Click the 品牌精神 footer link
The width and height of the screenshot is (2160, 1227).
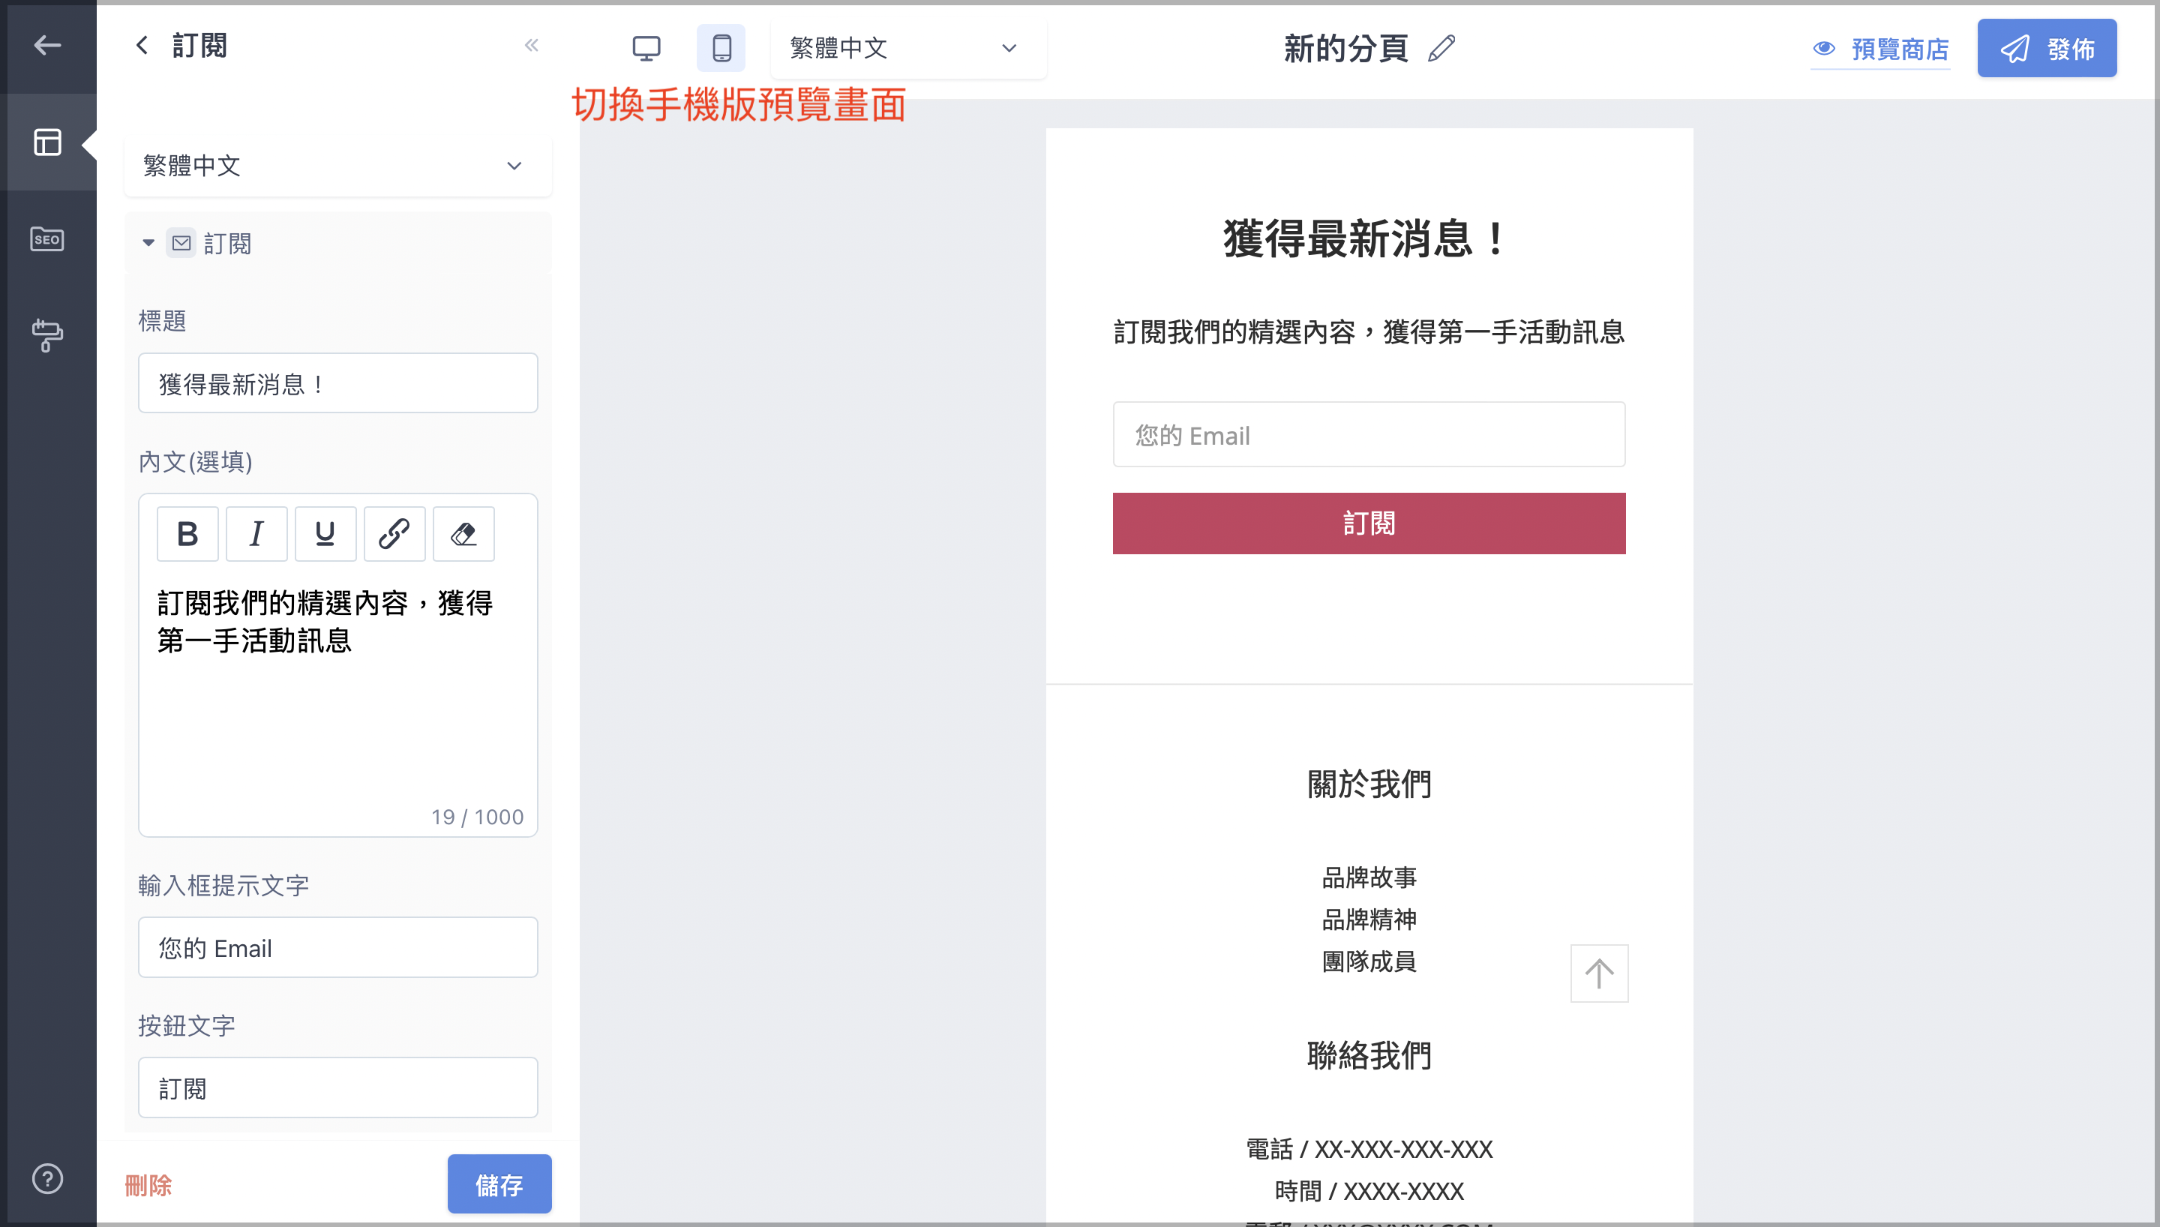[1369, 919]
